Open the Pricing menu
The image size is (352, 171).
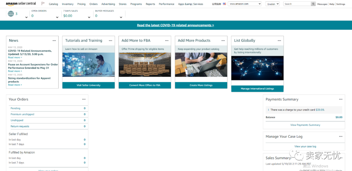pyautogui.click(x=81, y=4)
